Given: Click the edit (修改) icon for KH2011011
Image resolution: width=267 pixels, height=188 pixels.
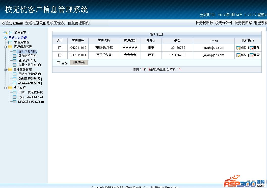Looking at the screenshot, I should pyautogui.click(x=238, y=55).
